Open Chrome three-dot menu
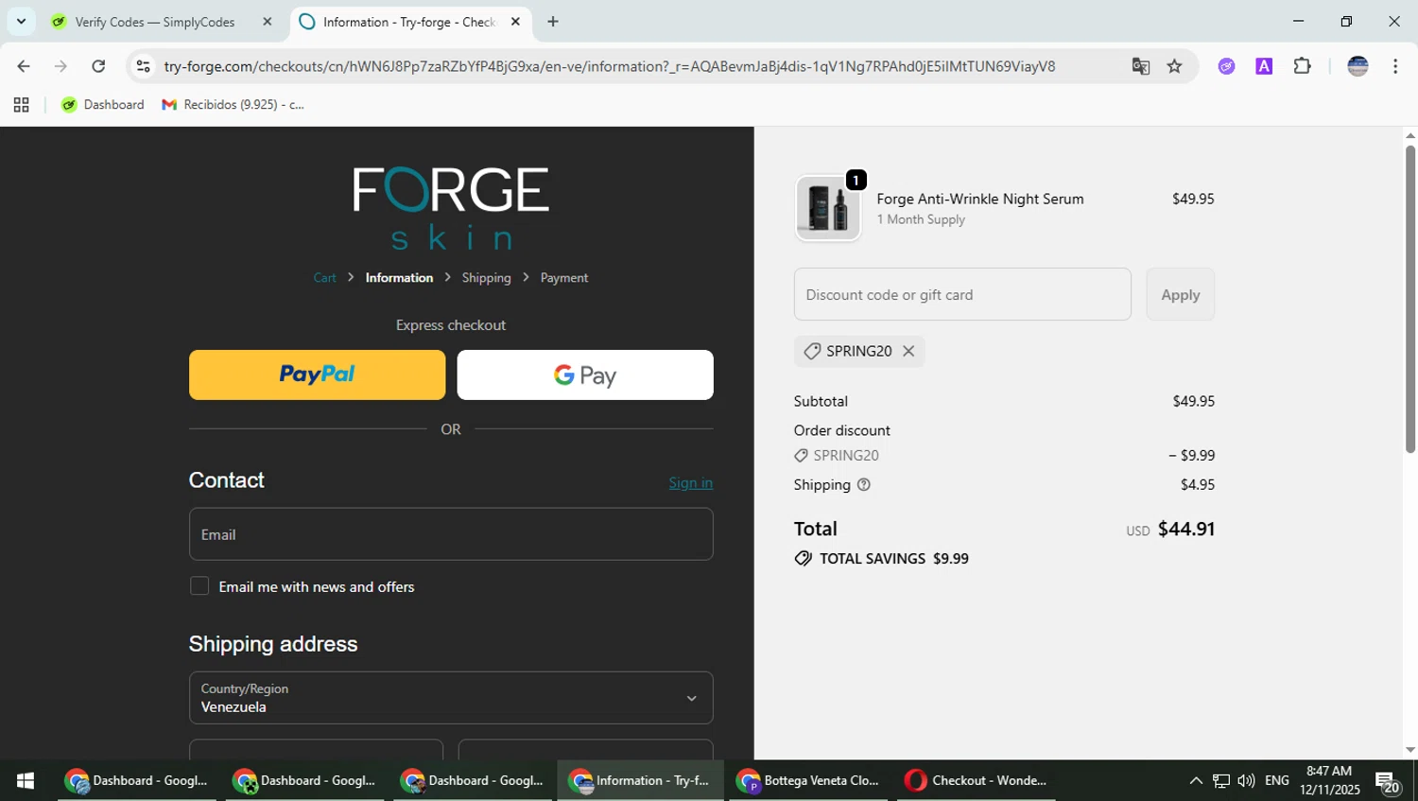This screenshot has height=801, width=1418. [1395, 66]
